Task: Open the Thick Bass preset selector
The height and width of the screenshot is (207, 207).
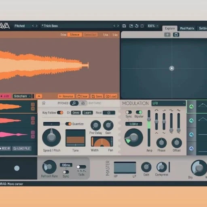Action: [x=77, y=26]
